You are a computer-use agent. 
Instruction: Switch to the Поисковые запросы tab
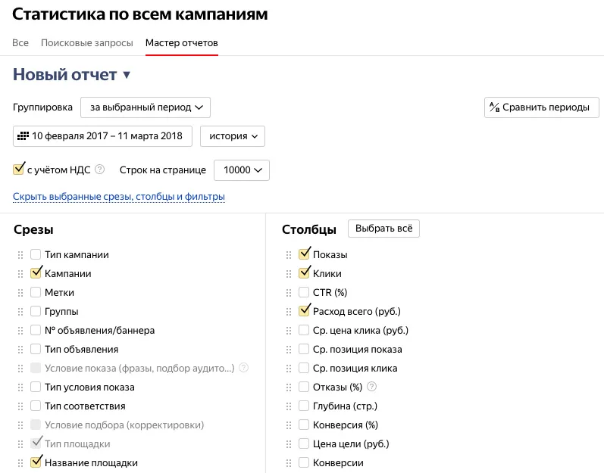click(x=87, y=42)
